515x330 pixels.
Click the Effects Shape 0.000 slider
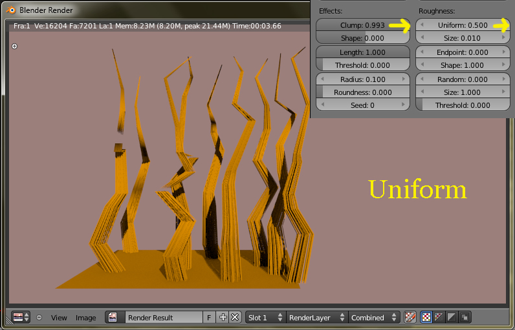point(362,38)
